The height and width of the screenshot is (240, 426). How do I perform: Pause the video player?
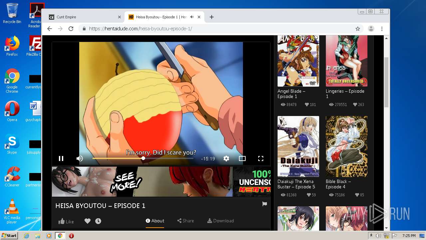[61, 159]
